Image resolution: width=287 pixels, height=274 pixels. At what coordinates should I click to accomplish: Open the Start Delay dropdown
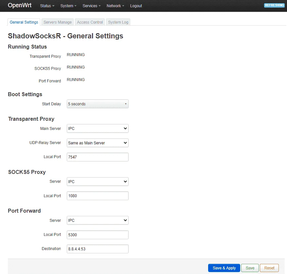pyautogui.click(x=98, y=104)
